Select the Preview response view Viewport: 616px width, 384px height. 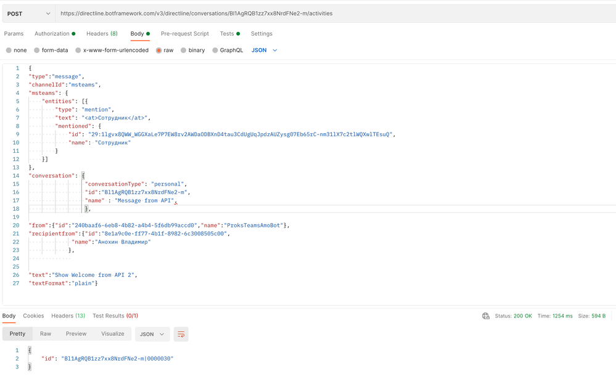click(x=76, y=333)
